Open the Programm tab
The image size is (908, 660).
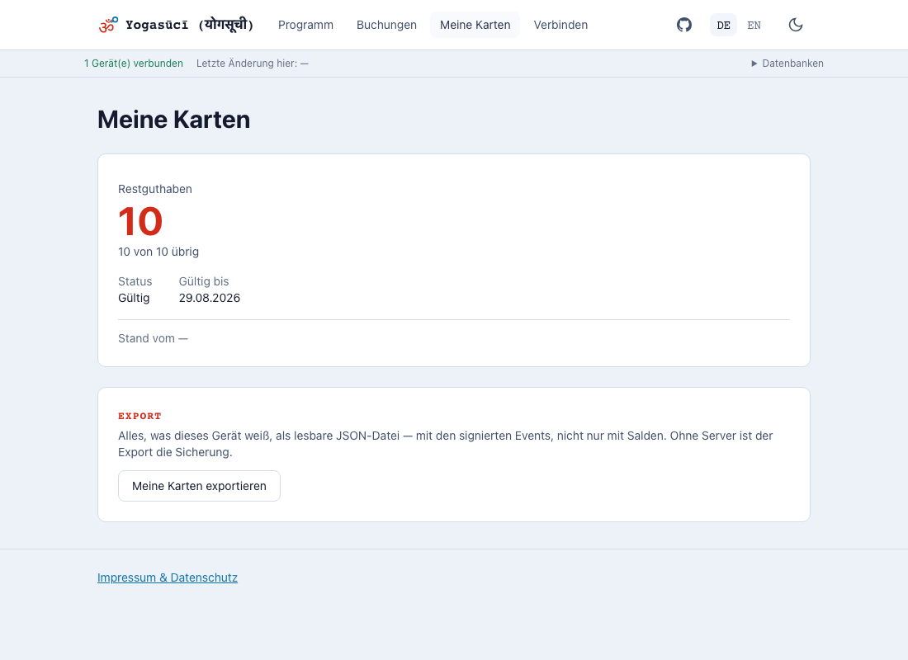[x=305, y=25]
